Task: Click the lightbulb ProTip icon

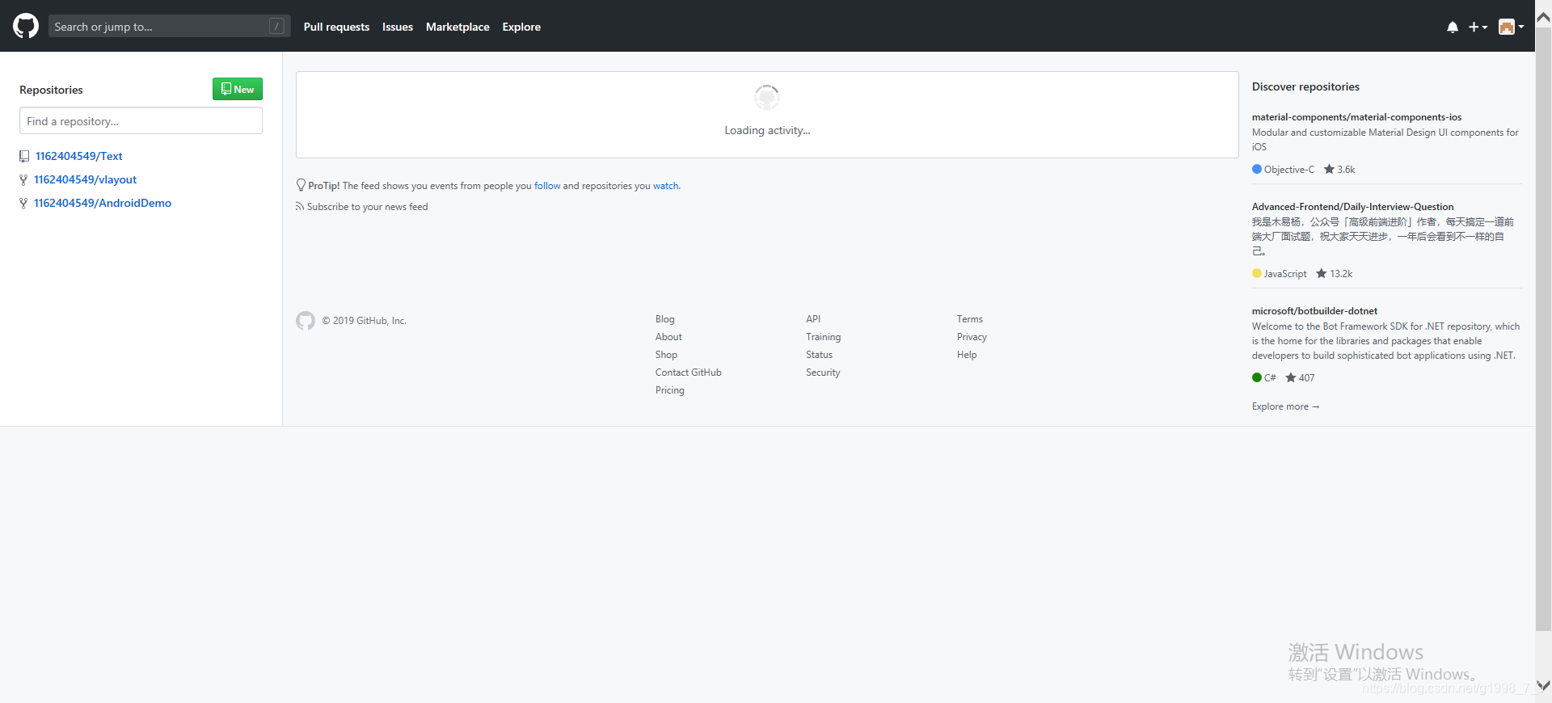Action: pyautogui.click(x=301, y=185)
